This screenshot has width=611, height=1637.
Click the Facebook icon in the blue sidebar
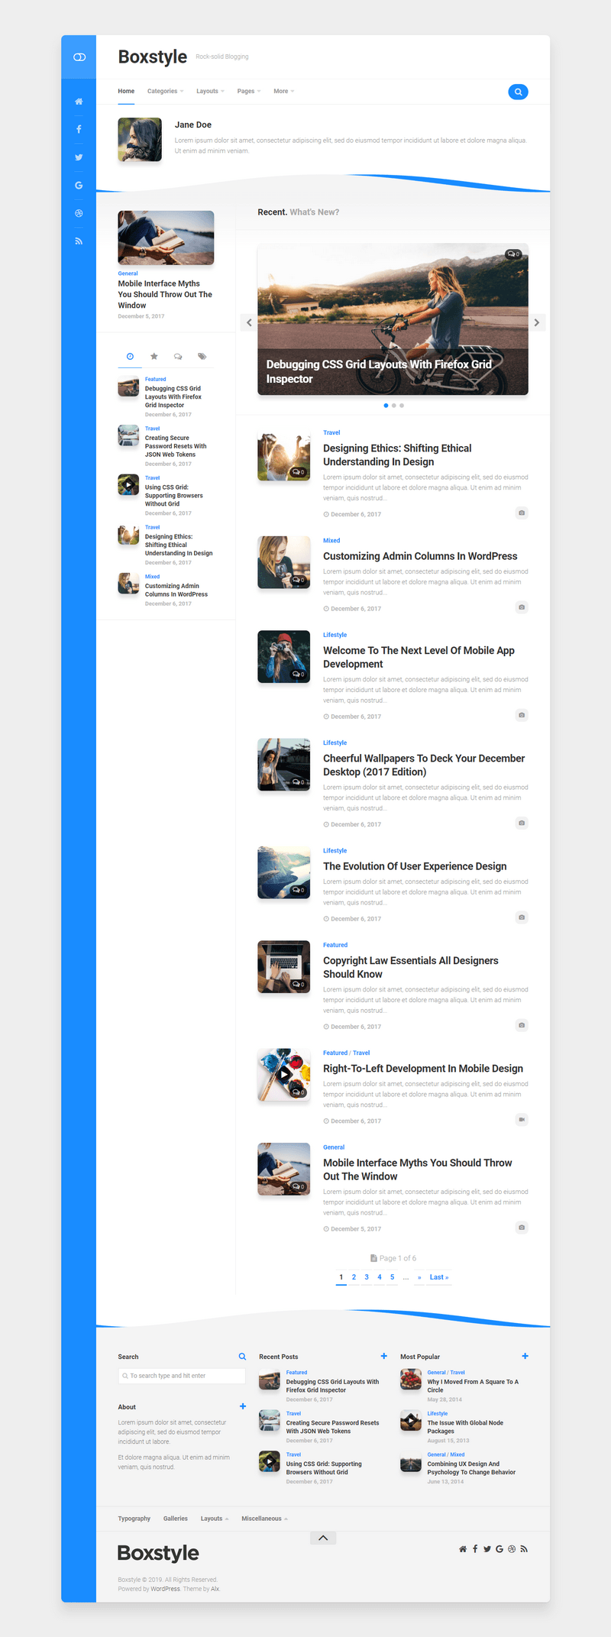point(79,129)
